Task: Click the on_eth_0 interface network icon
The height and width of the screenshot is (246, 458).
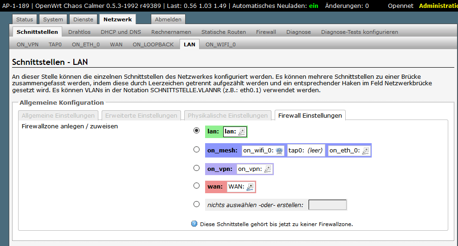Action: click(x=366, y=151)
